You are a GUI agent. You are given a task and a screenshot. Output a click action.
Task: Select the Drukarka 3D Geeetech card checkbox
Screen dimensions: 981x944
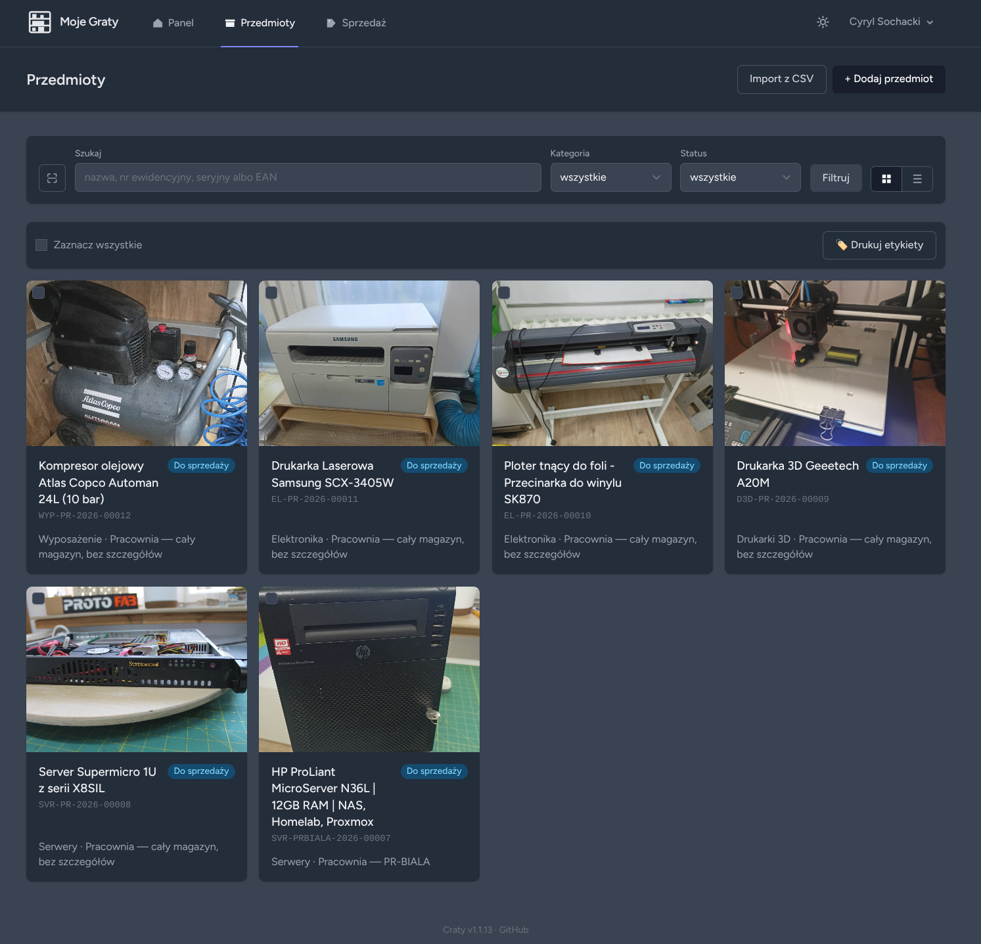point(737,293)
